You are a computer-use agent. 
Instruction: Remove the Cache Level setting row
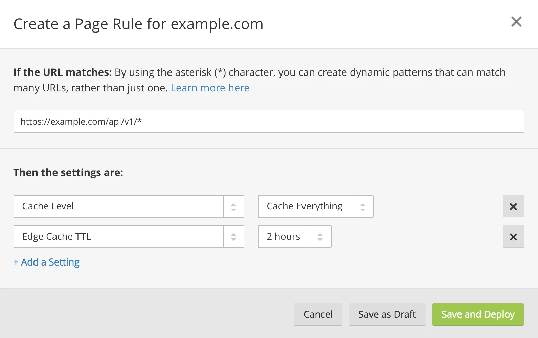513,206
